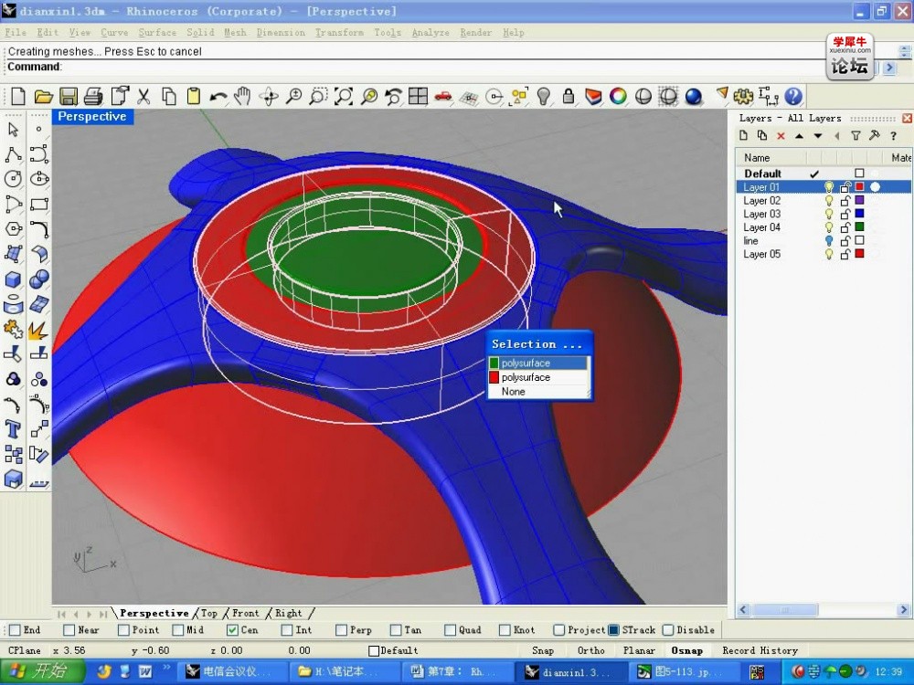Select the Zoom Extents tool
914x685 pixels.
pos(344,96)
